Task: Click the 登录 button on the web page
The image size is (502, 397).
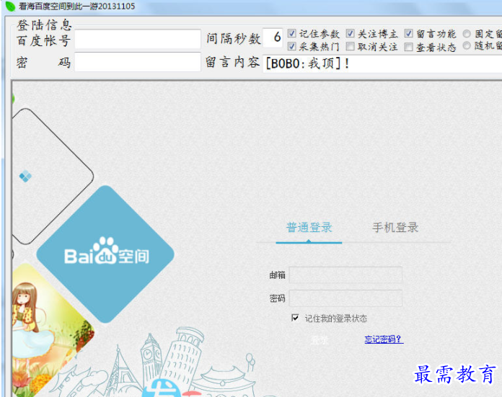Action: coord(320,340)
